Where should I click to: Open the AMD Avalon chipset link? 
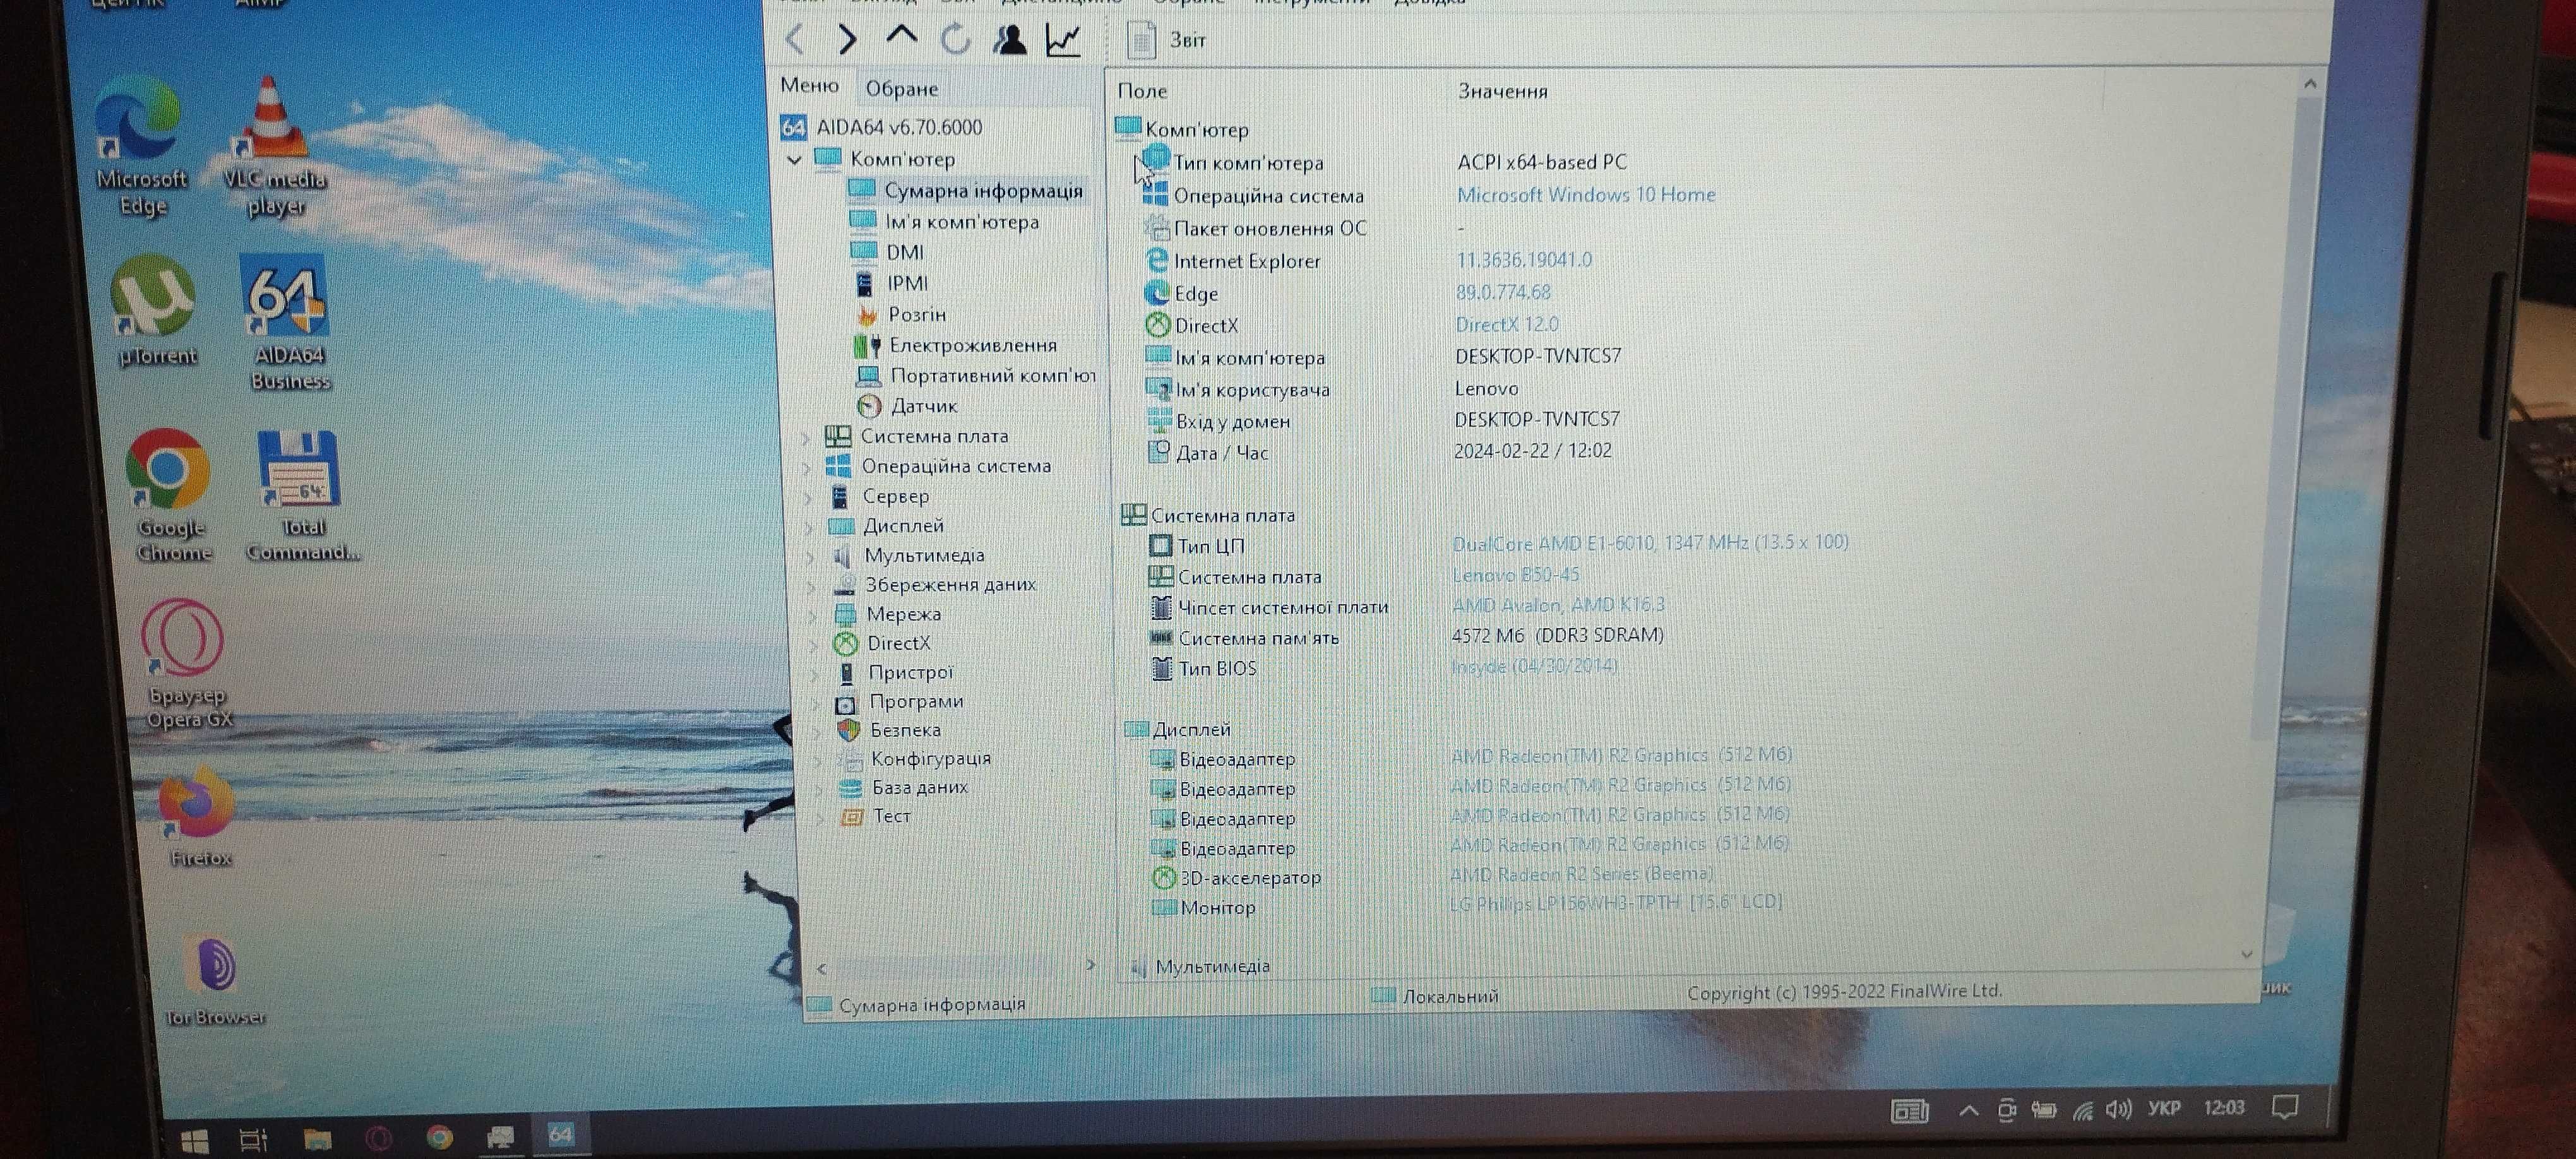1558,605
